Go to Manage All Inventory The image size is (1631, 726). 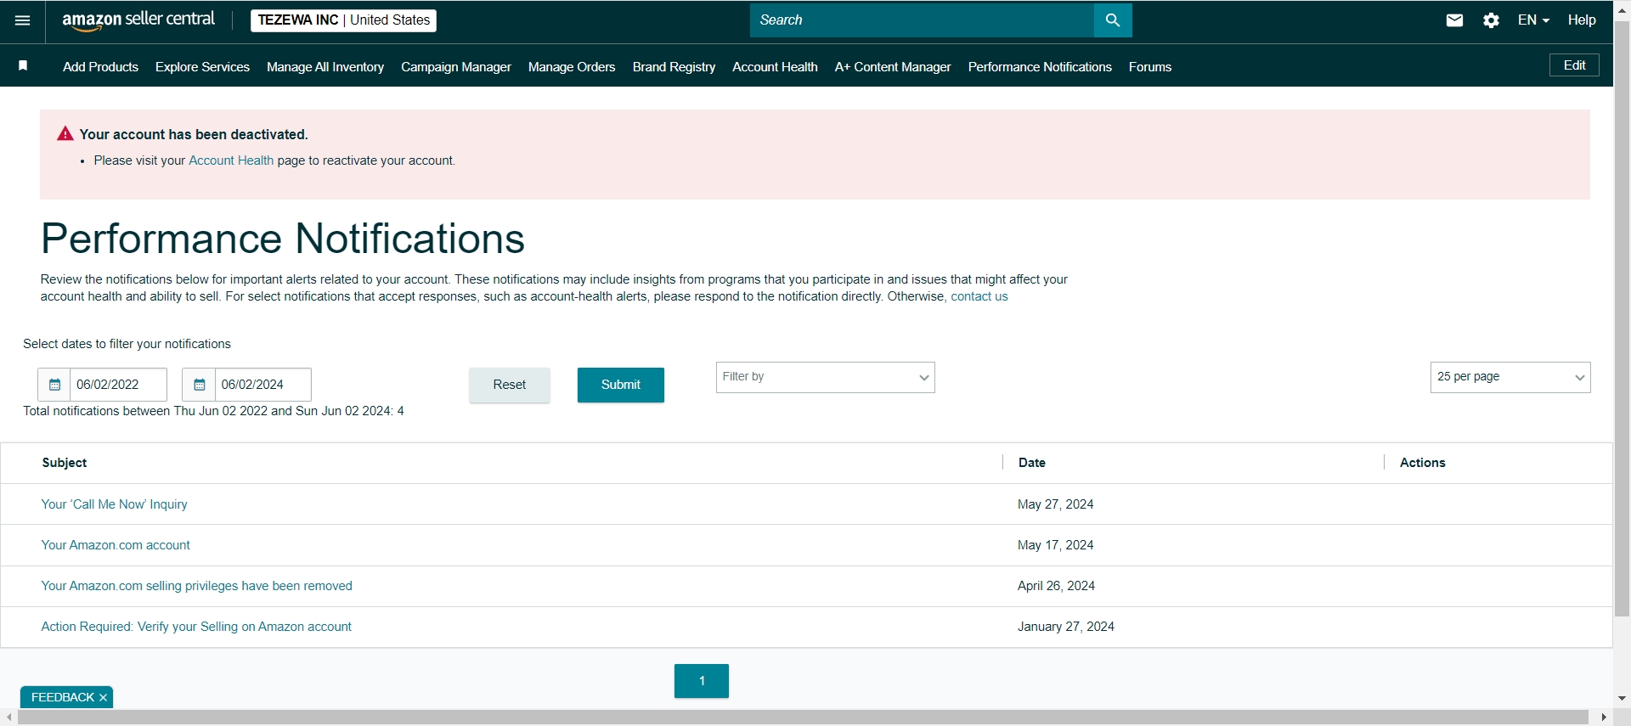pos(325,67)
